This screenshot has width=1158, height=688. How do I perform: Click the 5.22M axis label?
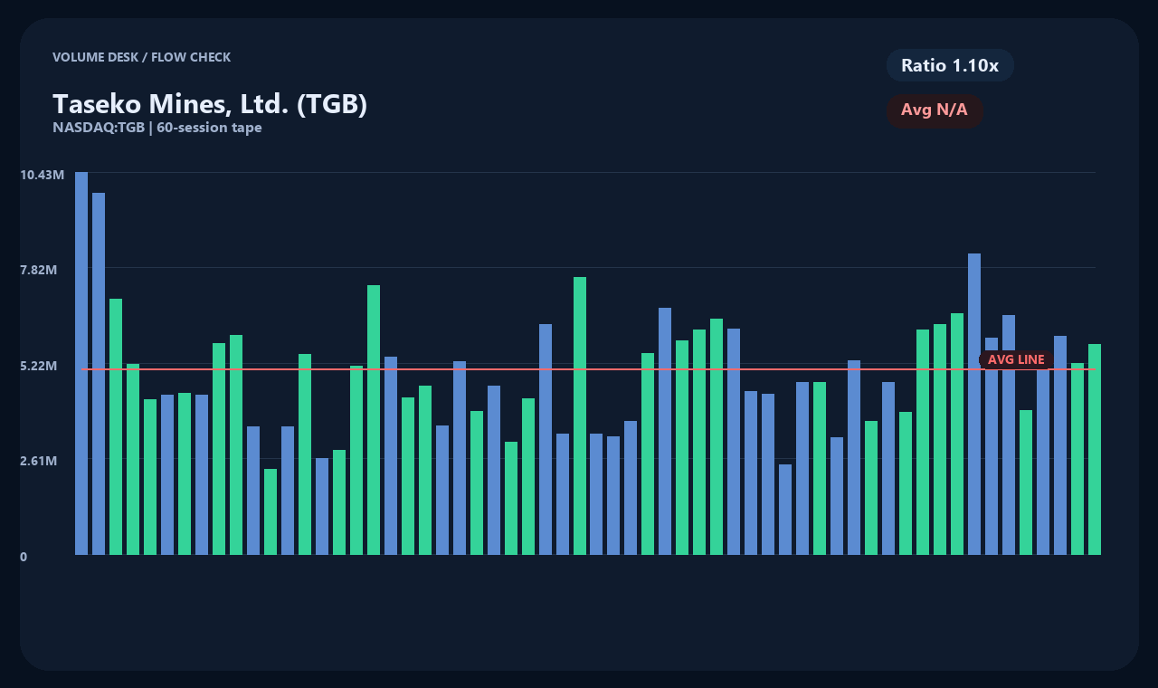[x=39, y=366]
